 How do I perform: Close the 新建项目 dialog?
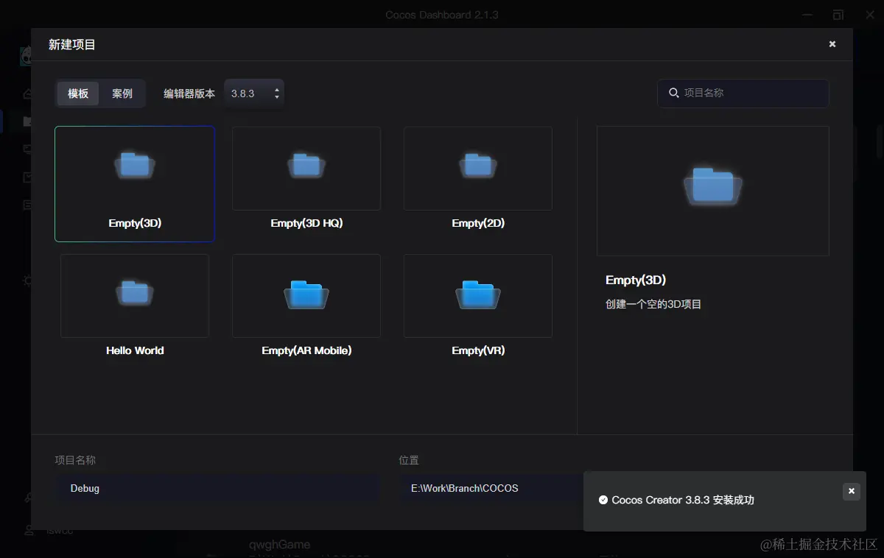pyautogui.click(x=832, y=44)
